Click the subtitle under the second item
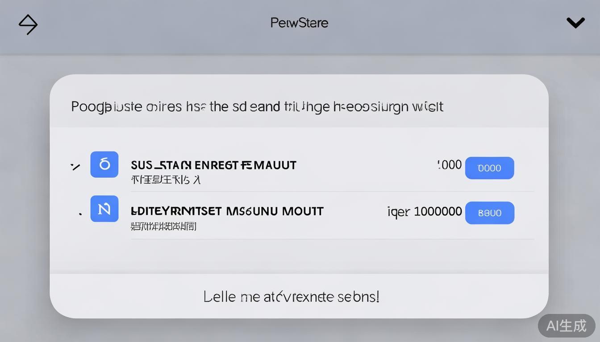Image resolution: width=600 pixels, height=342 pixels. click(x=163, y=226)
